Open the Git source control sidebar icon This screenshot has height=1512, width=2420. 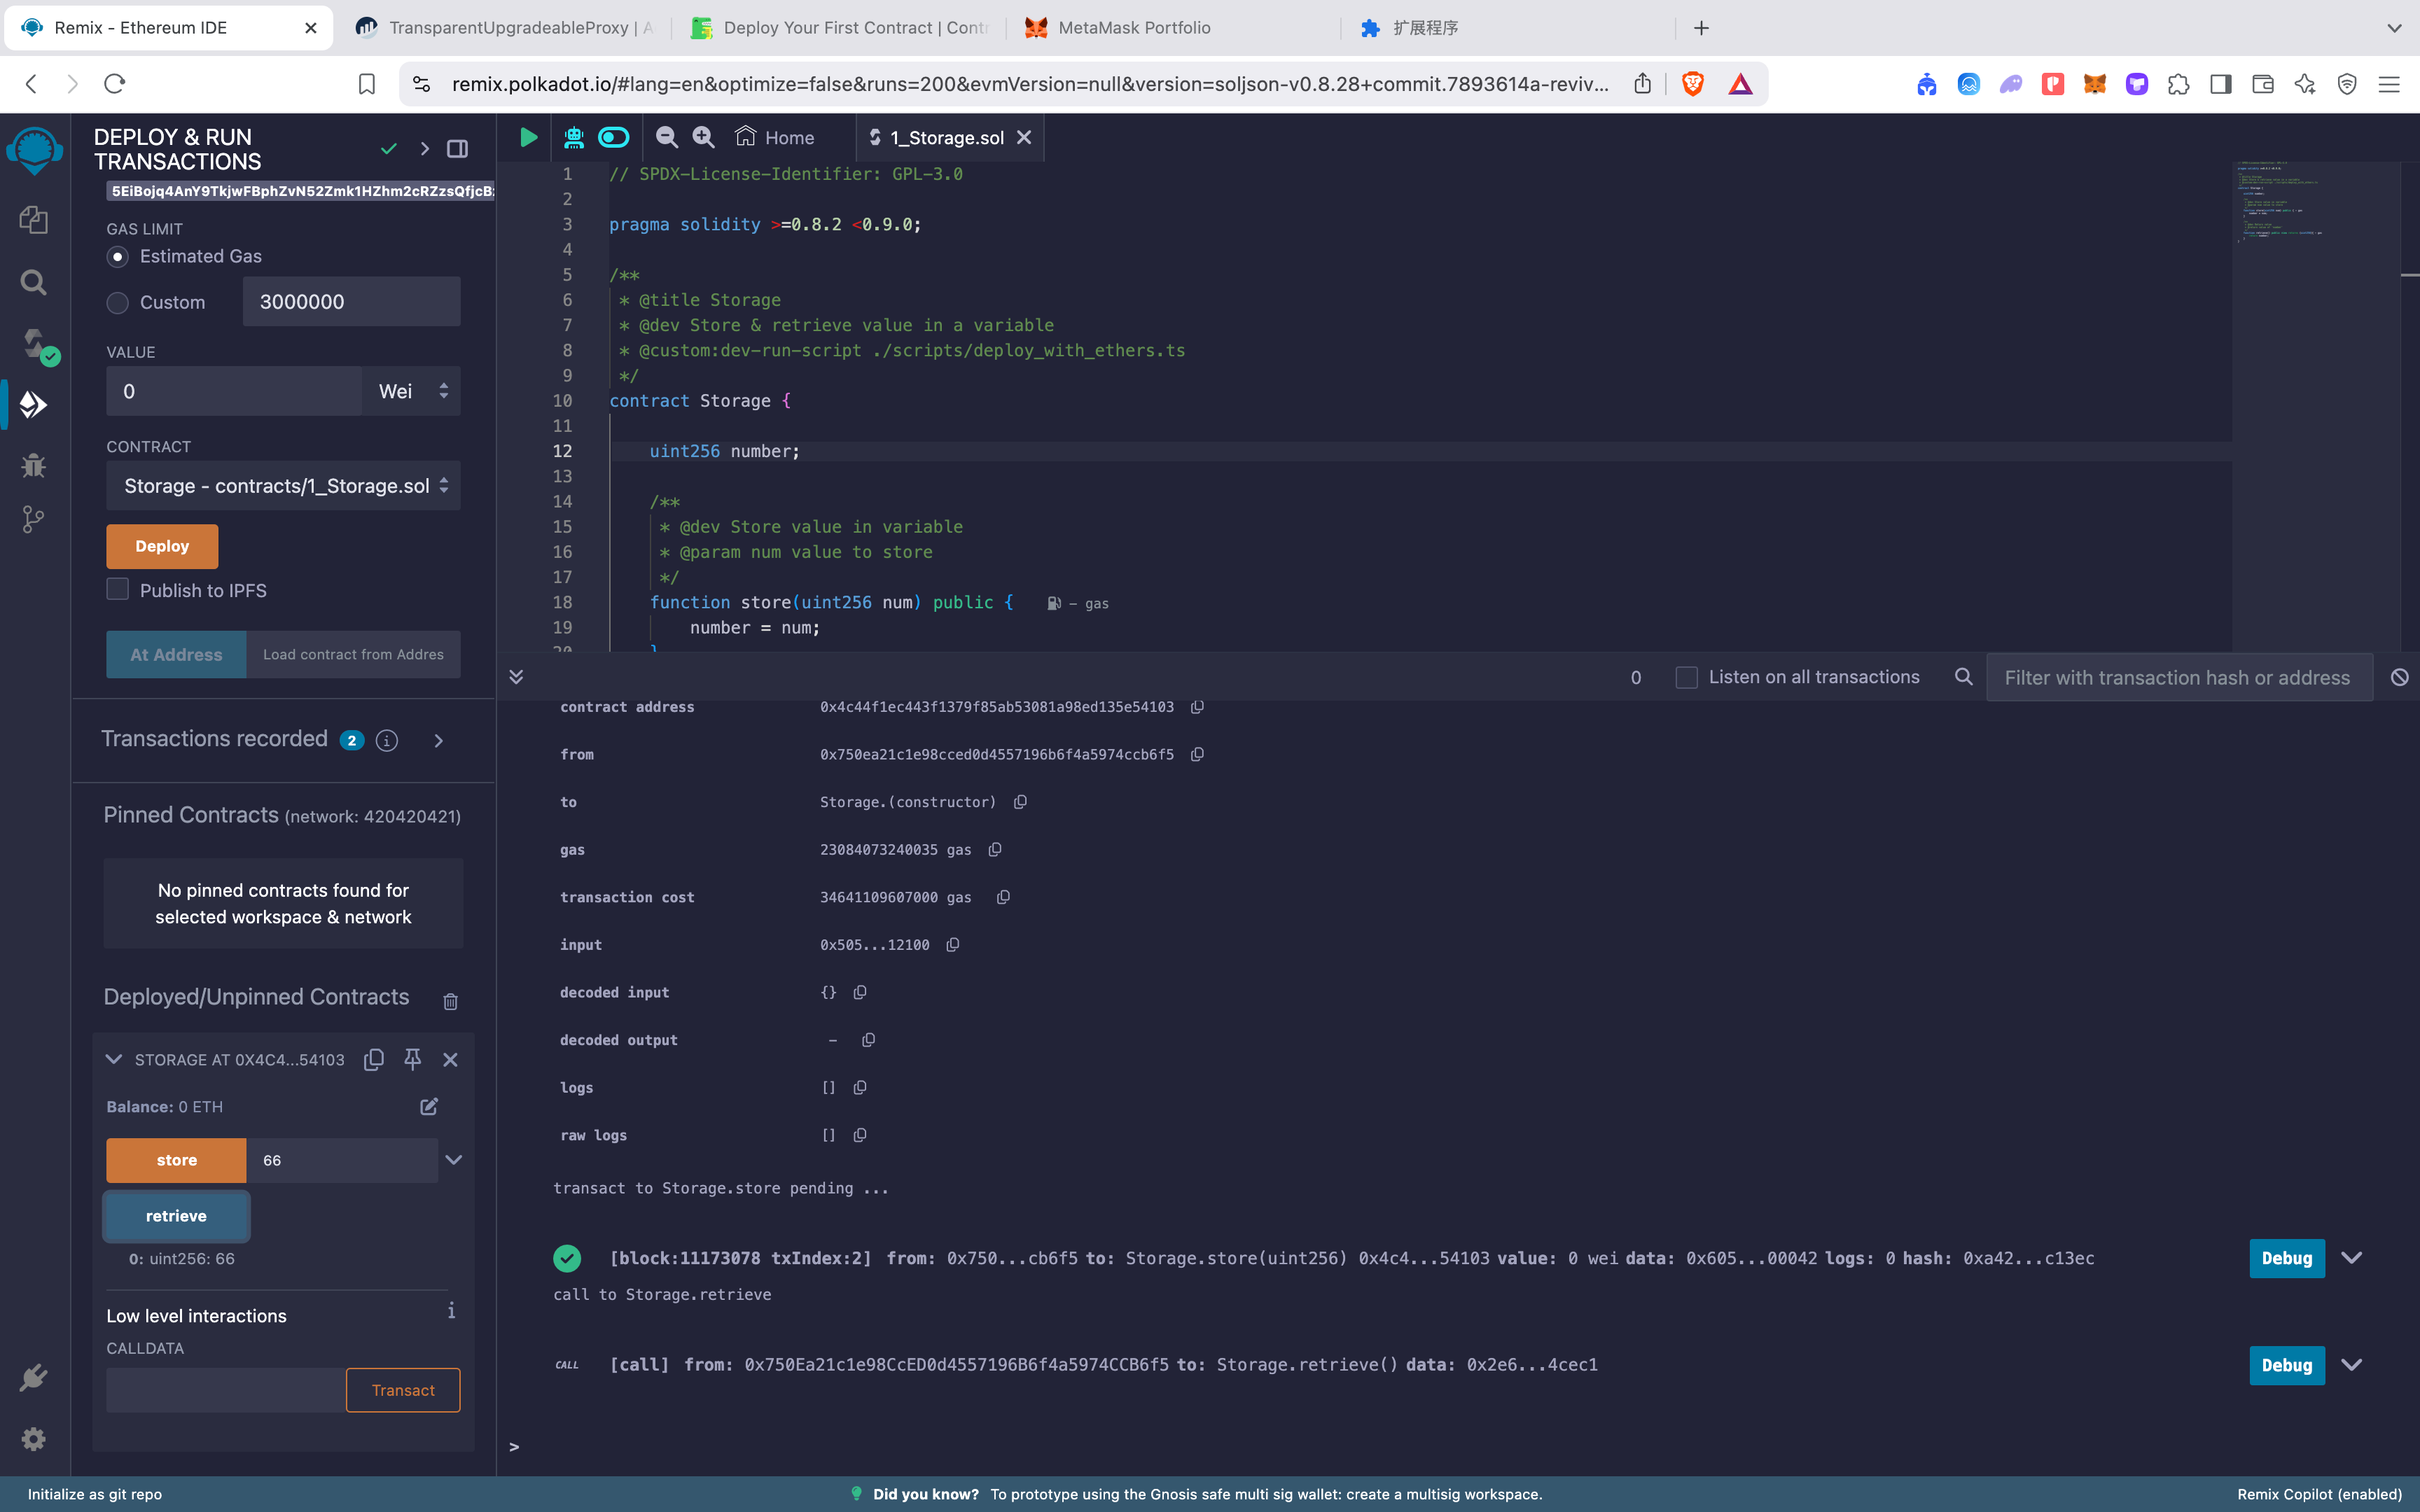(x=34, y=519)
